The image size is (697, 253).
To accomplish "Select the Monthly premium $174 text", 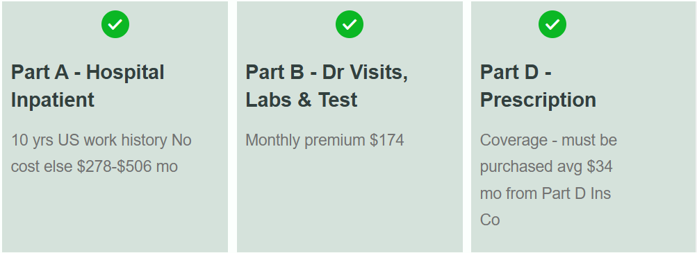I will (x=325, y=141).
